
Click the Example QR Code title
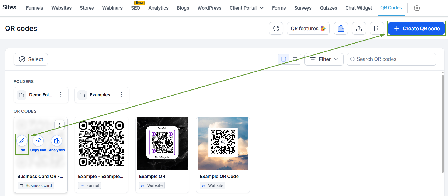[x=219, y=176]
